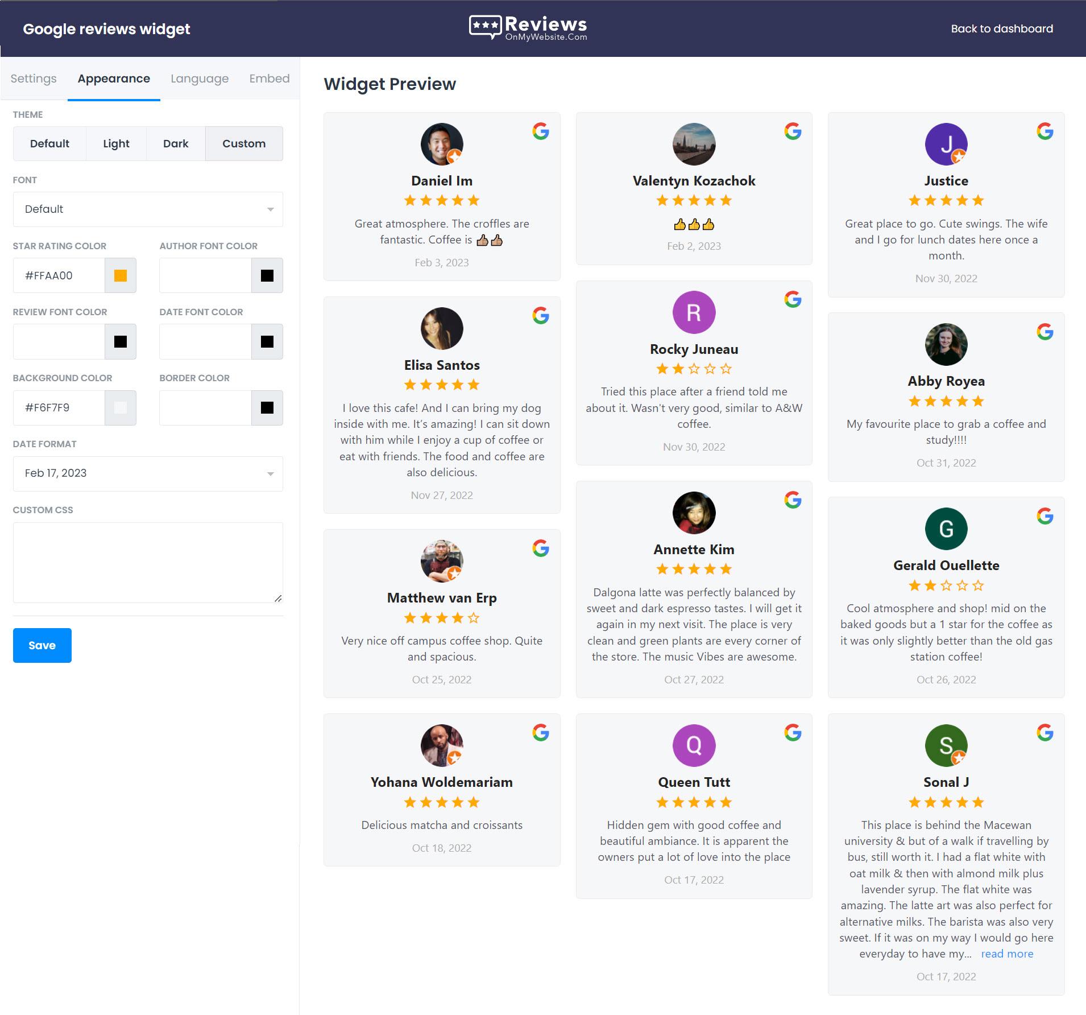Open the Language tab
Image resolution: width=1086 pixels, height=1015 pixels.
click(x=200, y=79)
